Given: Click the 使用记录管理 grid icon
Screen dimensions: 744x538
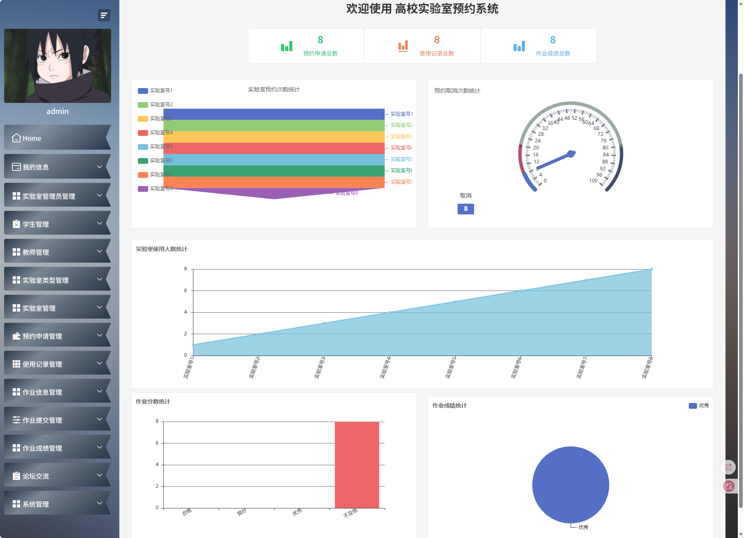Looking at the screenshot, I should tap(16, 364).
